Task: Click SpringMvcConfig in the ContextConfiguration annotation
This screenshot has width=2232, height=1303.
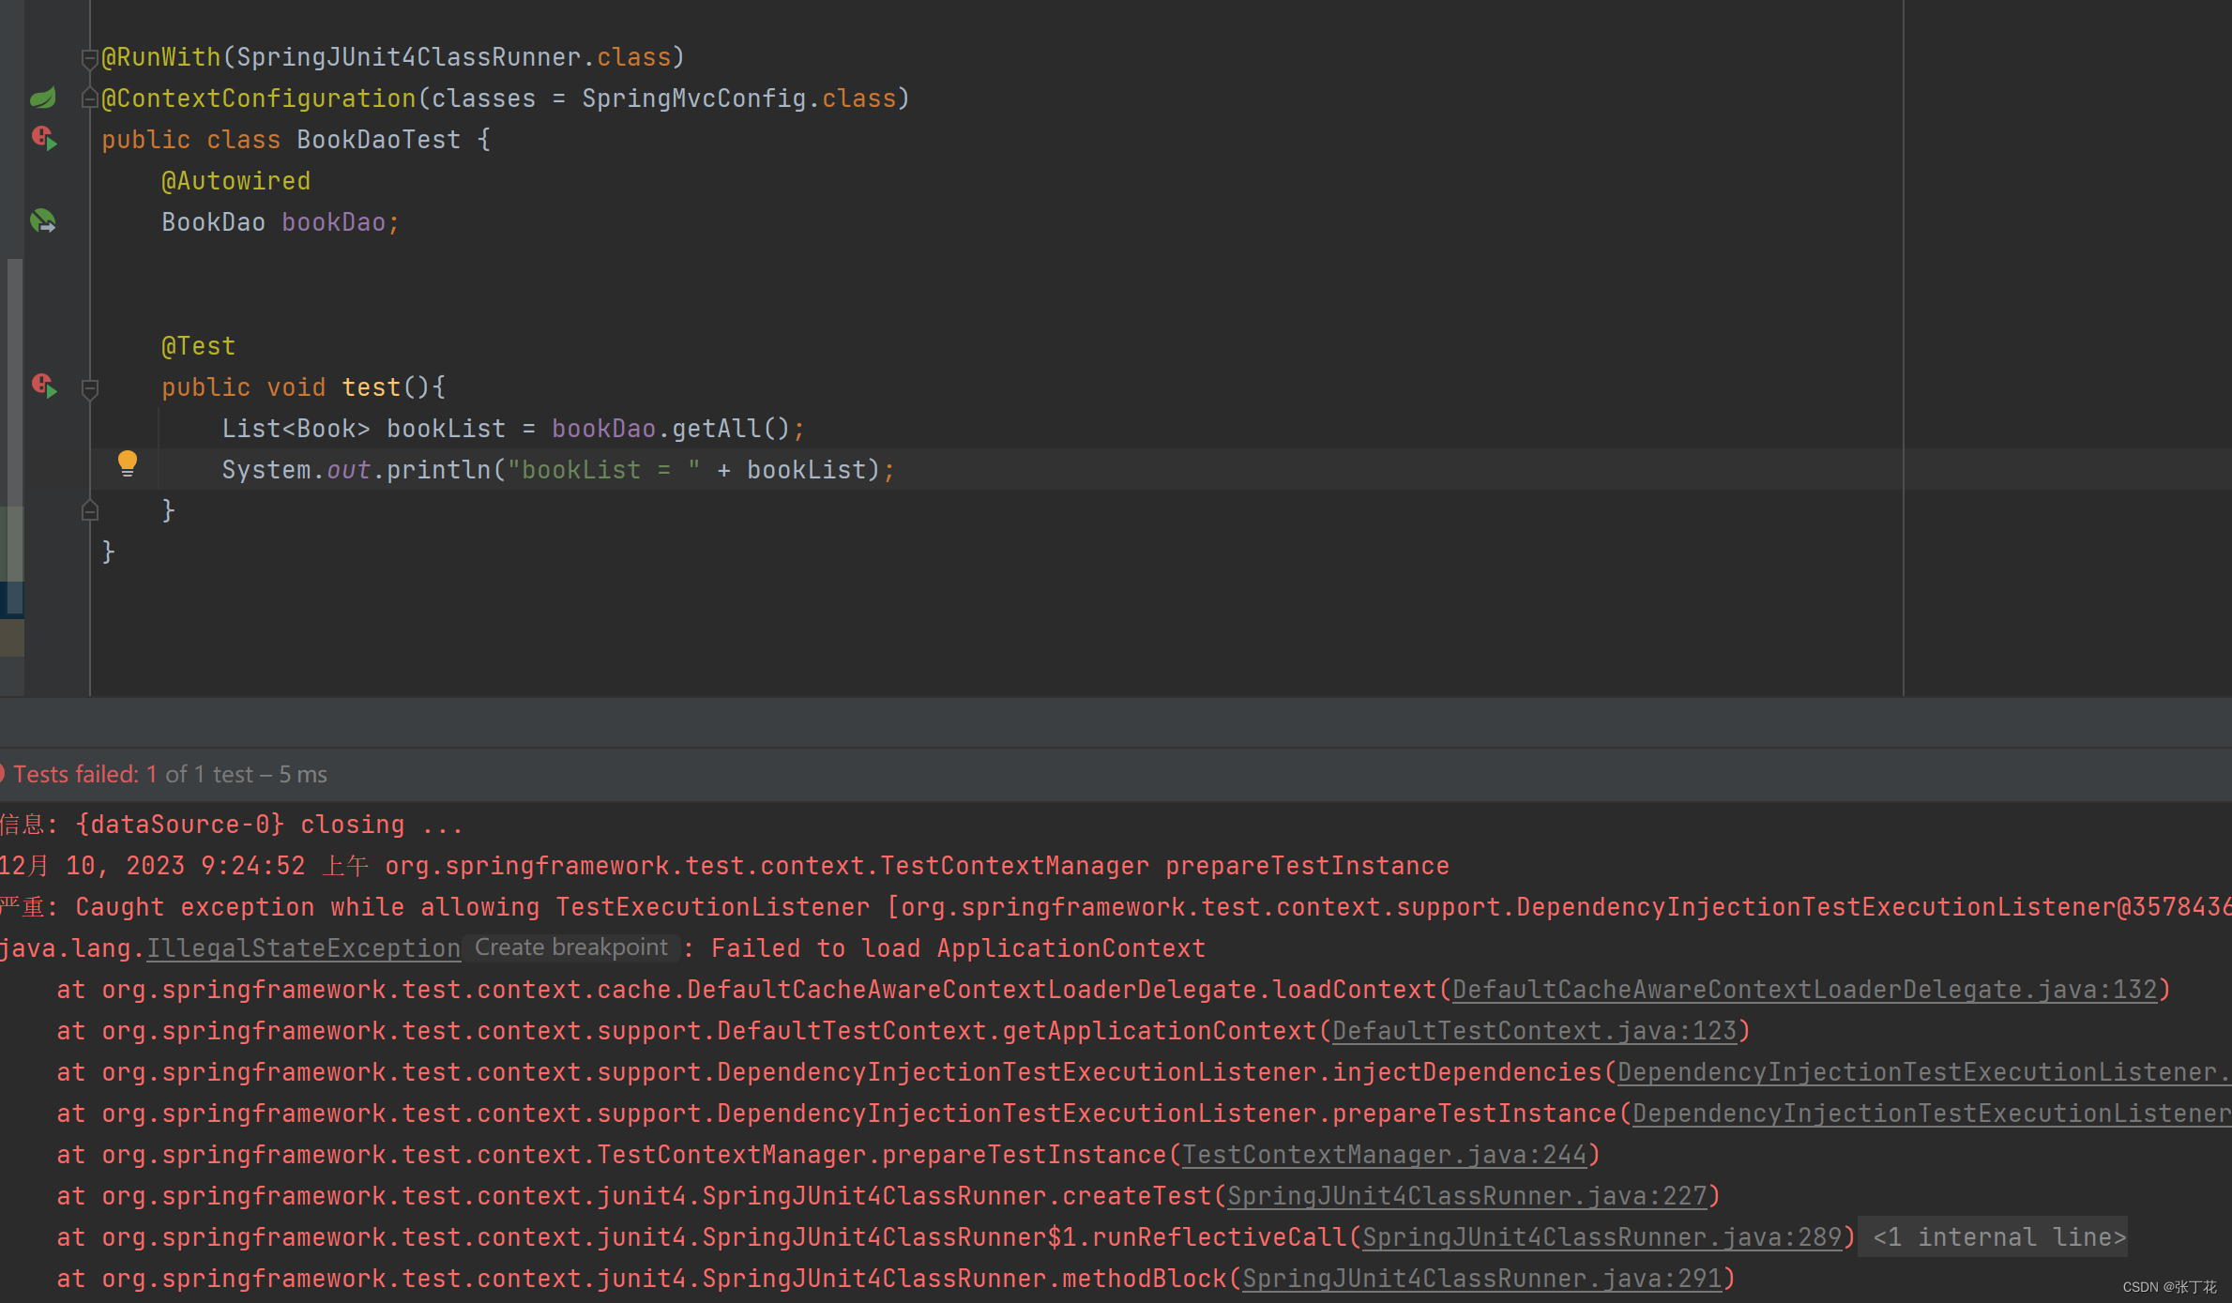Action: [693, 98]
